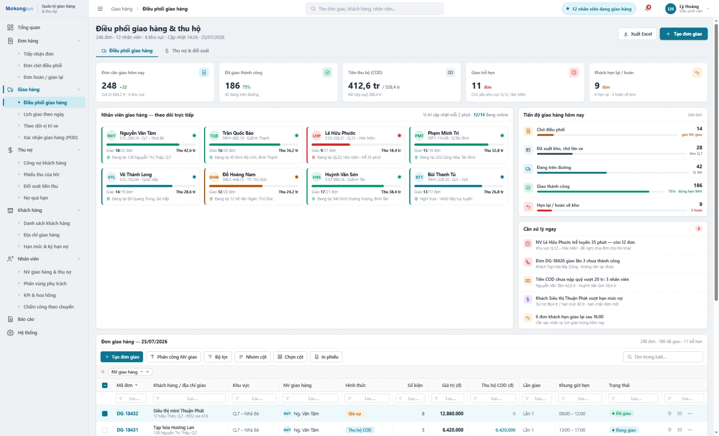The height and width of the screenshot is (436, 719).
Task: Toggle the hamburger sidebar menu
Action: (100, 9)
